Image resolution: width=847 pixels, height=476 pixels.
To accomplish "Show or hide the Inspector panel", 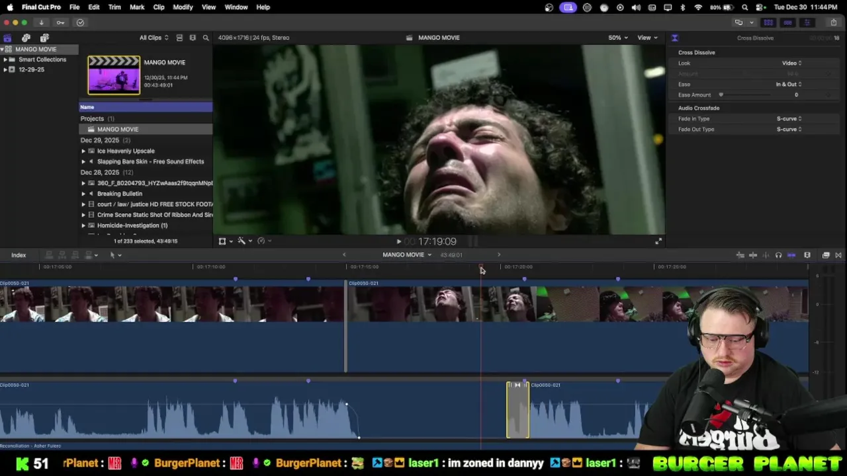I will (x=807, y=22).
